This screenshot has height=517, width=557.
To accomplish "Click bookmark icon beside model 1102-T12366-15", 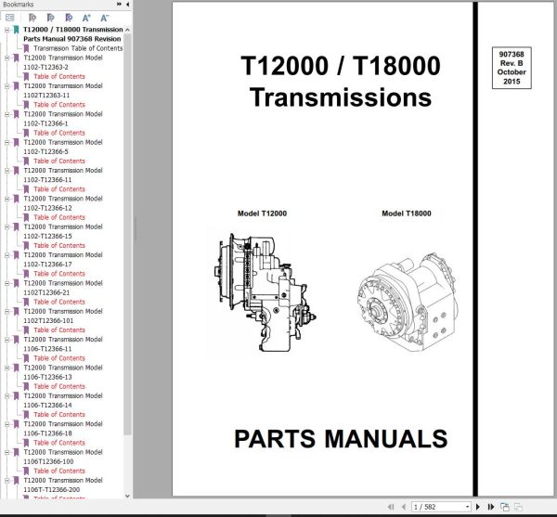I will coord(17,226).
